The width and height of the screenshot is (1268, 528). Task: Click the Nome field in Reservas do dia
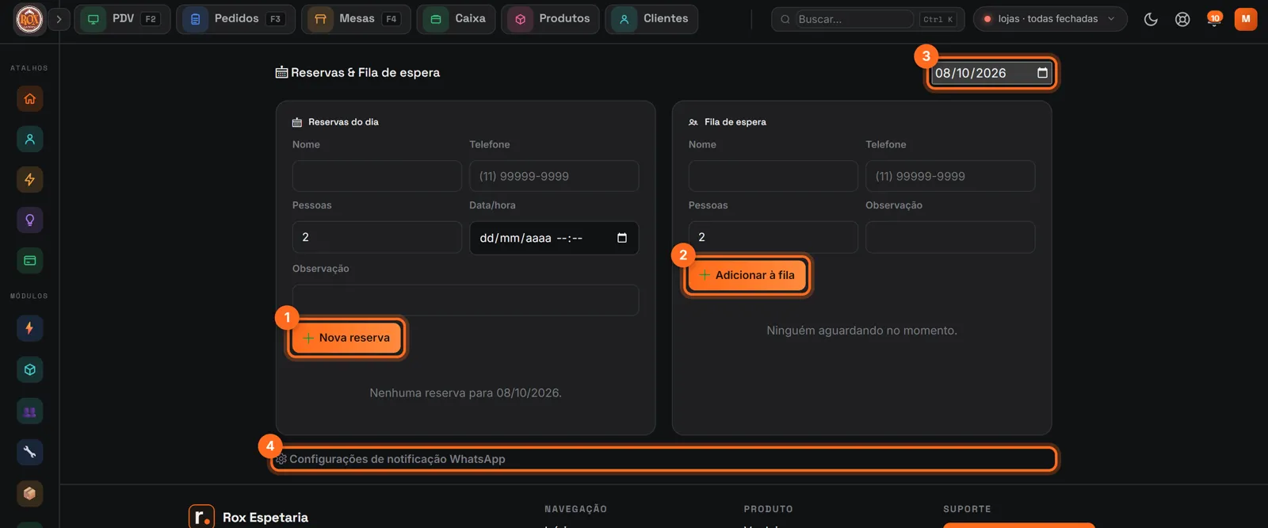coord(377,176)
